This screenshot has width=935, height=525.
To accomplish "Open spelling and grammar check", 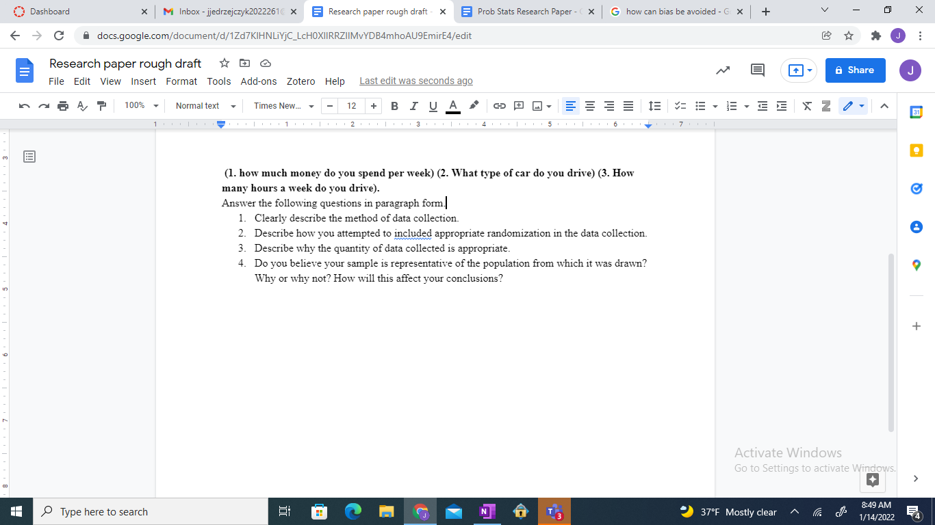I will click(81, 106).
